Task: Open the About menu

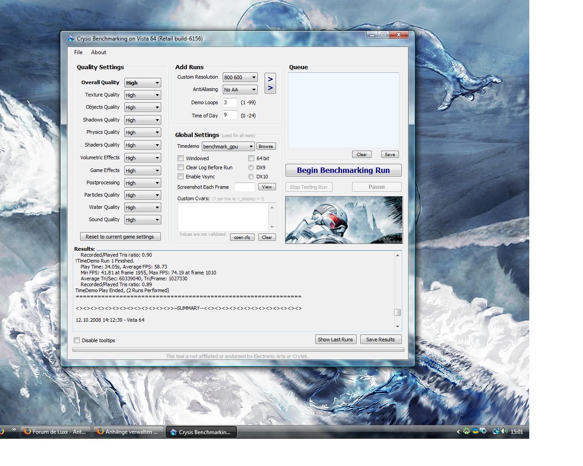Action: [98, 52]
